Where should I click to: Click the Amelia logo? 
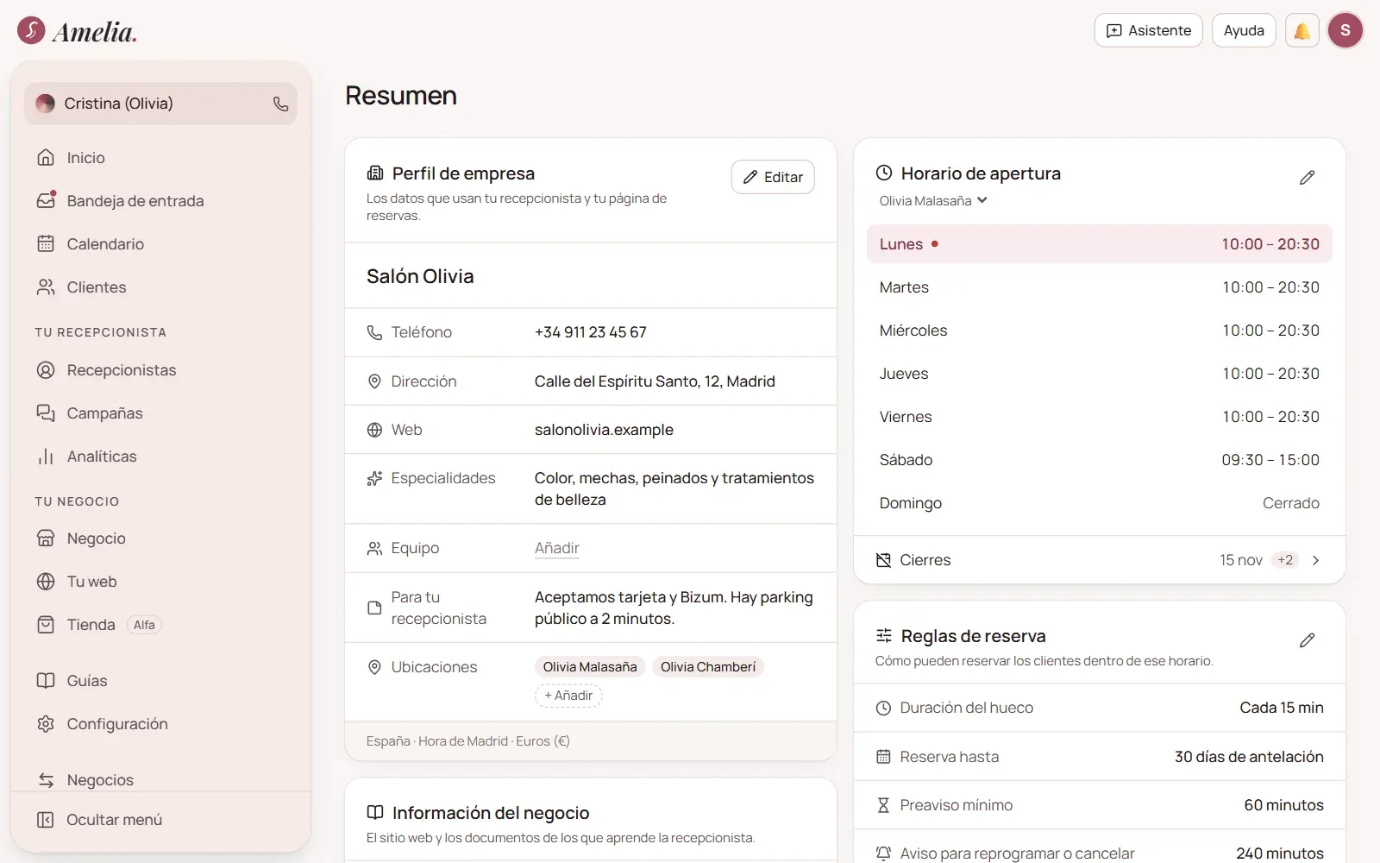point(78,31)
